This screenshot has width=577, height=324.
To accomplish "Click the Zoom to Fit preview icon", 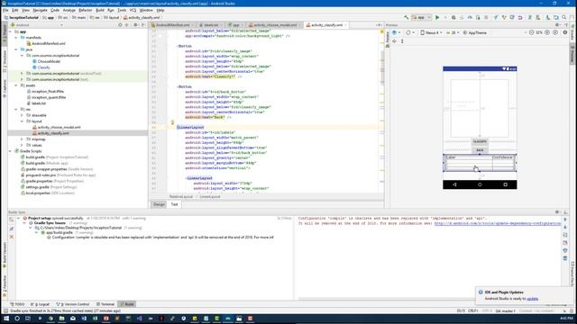I will click(555, 32).
